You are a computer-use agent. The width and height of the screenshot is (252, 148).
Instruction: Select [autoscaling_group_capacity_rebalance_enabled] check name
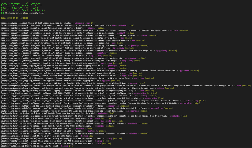tap(26, 96)
